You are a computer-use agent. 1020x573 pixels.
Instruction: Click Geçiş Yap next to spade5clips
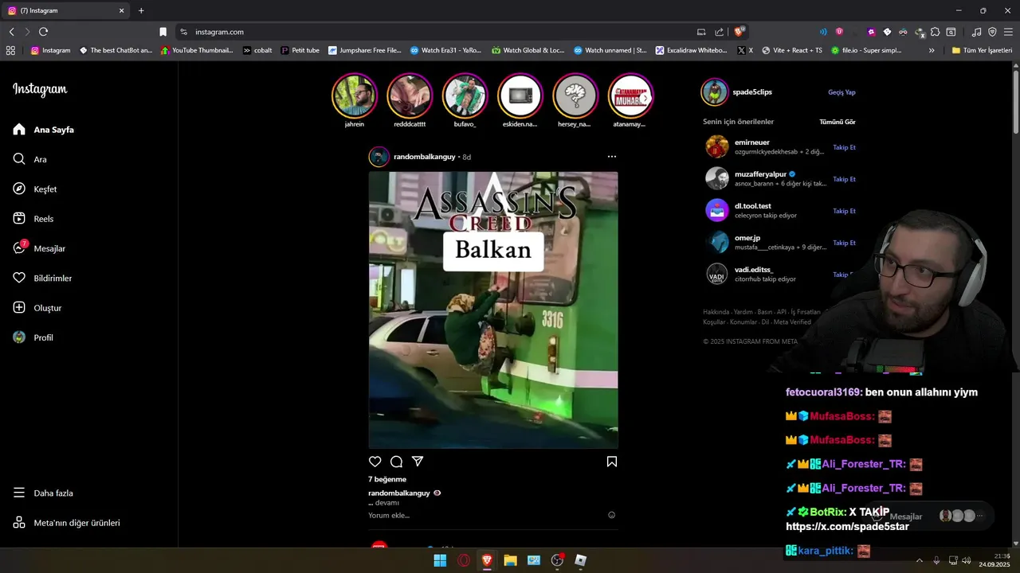click(841, 92)
